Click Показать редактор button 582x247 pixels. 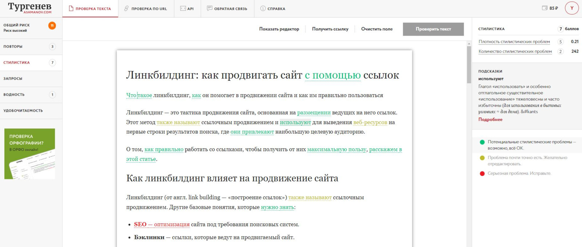279,29
